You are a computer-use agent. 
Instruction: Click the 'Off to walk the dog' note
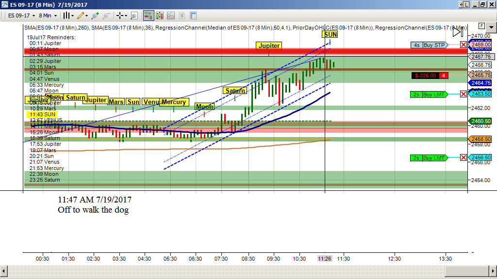pyautogui.click(x=93, y=210)
